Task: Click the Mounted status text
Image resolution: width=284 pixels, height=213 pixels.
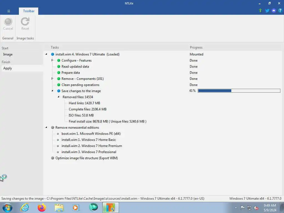Action: [196, 54]
